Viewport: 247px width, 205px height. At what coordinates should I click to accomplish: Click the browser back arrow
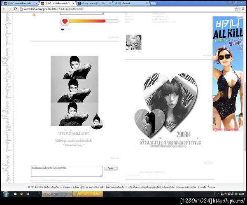coord(4,9)
